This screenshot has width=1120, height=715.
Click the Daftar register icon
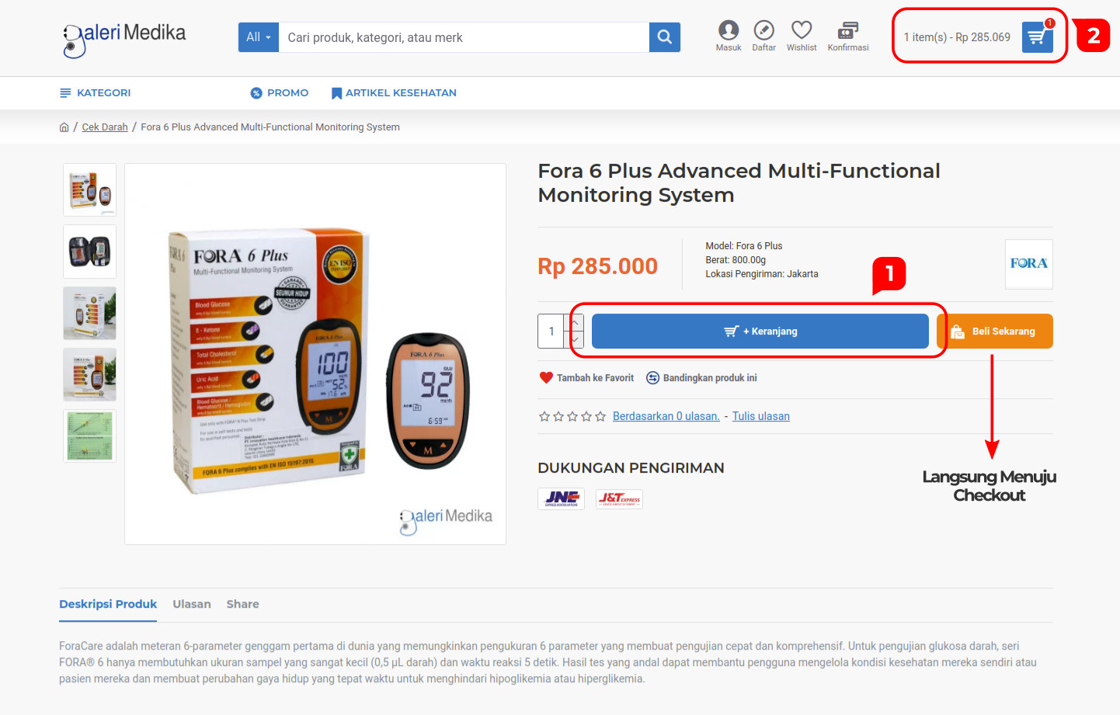tap(763, 31)
